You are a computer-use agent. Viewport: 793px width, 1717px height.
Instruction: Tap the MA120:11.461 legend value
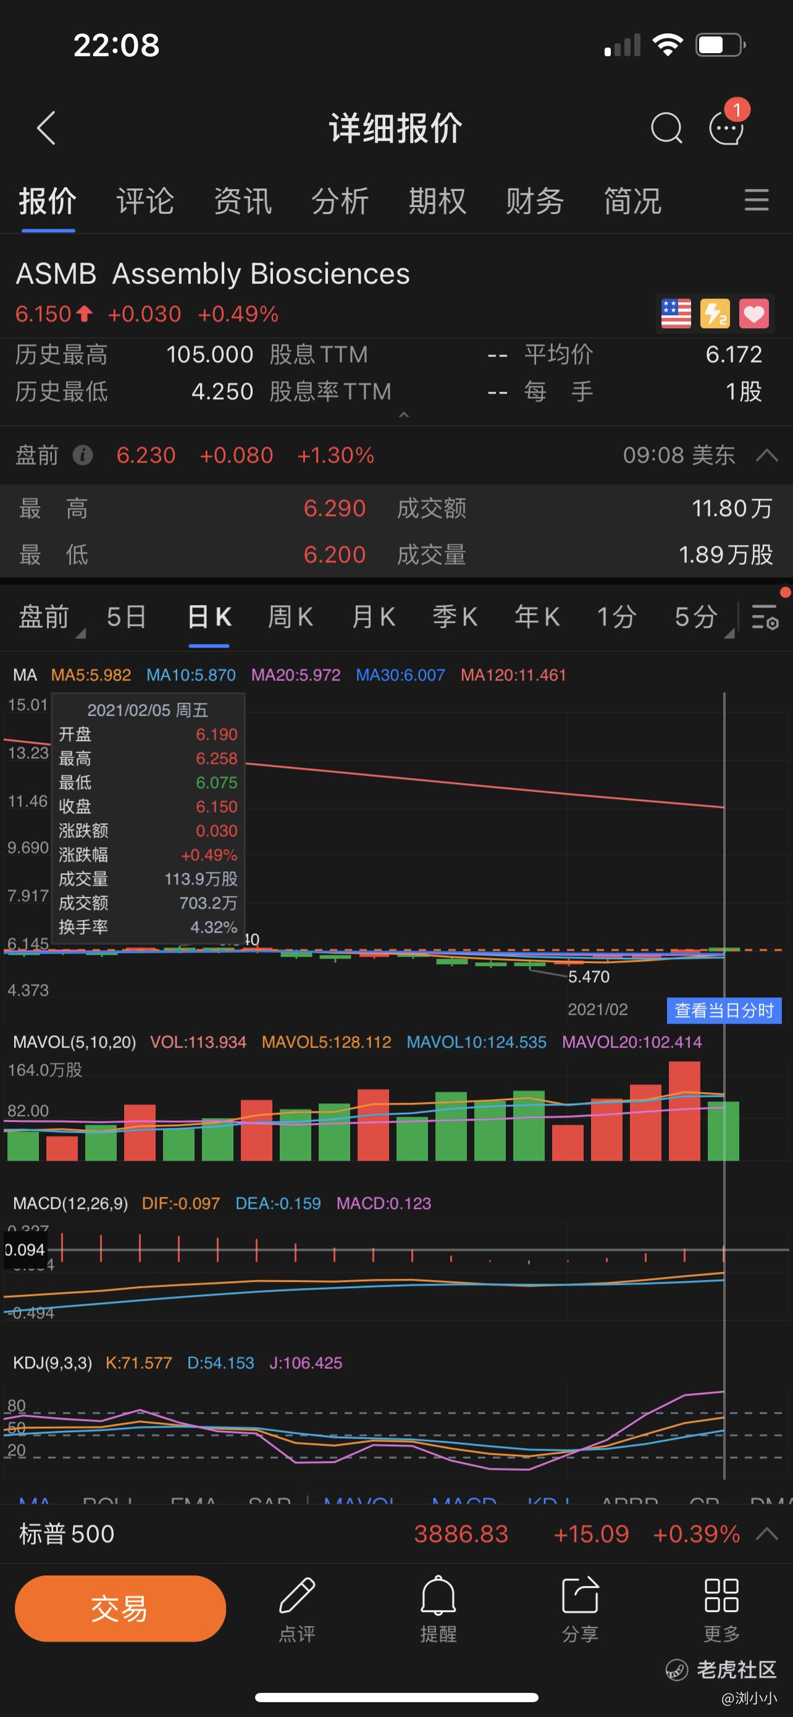(x=513, y=674)
